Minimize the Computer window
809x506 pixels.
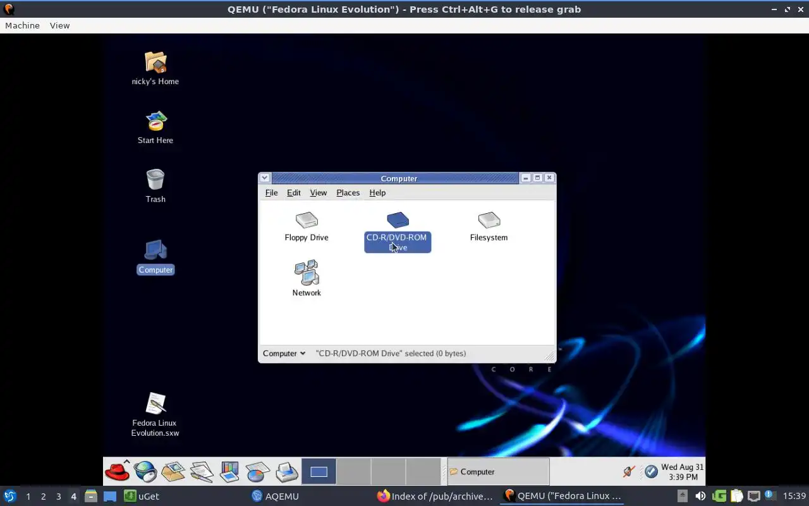point(526,178)
